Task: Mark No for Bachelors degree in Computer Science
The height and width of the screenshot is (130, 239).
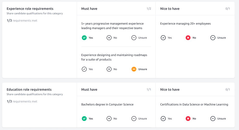Action: click(x=109, y=119)
